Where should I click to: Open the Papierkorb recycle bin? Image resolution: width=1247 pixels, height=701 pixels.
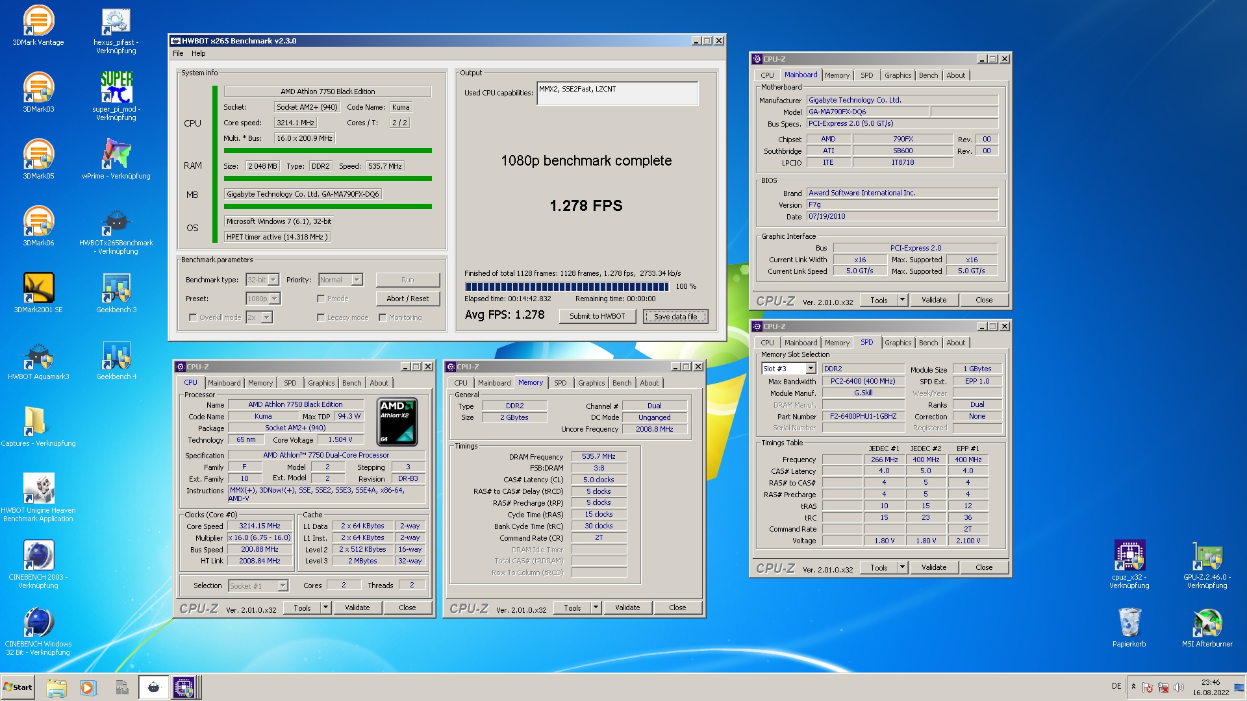click(x=1129, y=628)
